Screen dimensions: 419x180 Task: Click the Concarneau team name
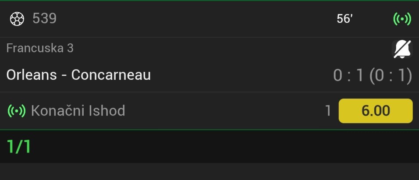coord(111,75)
